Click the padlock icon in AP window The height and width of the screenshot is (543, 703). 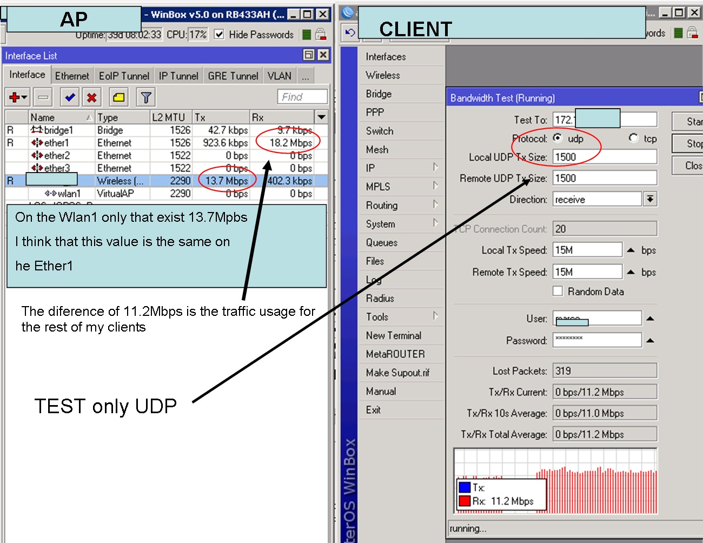(x=321, y=35)
